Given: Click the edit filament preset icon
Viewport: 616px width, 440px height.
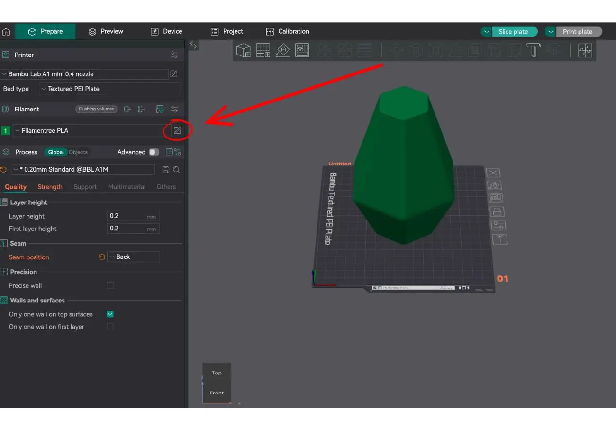Looking at the screenshot, I should [177, 130].
